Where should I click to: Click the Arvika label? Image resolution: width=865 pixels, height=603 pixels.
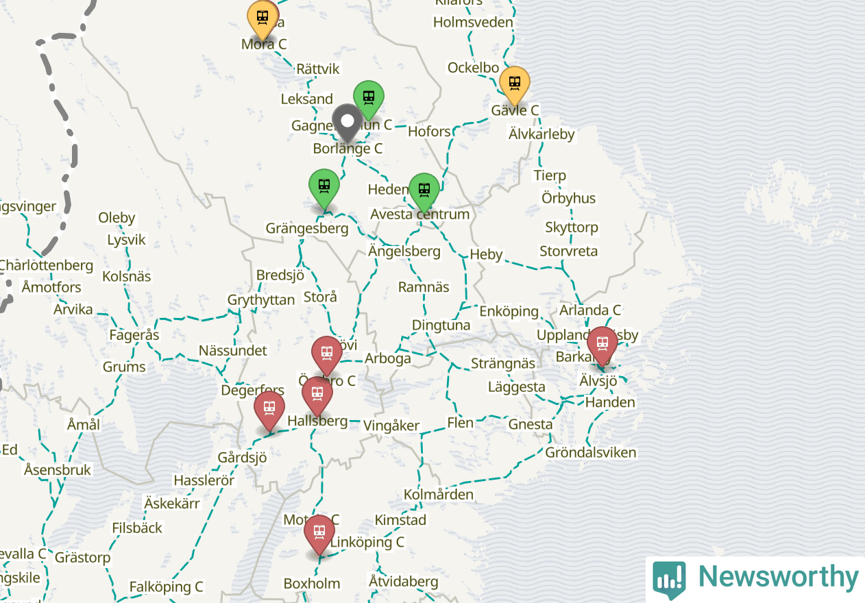(73, 309)
